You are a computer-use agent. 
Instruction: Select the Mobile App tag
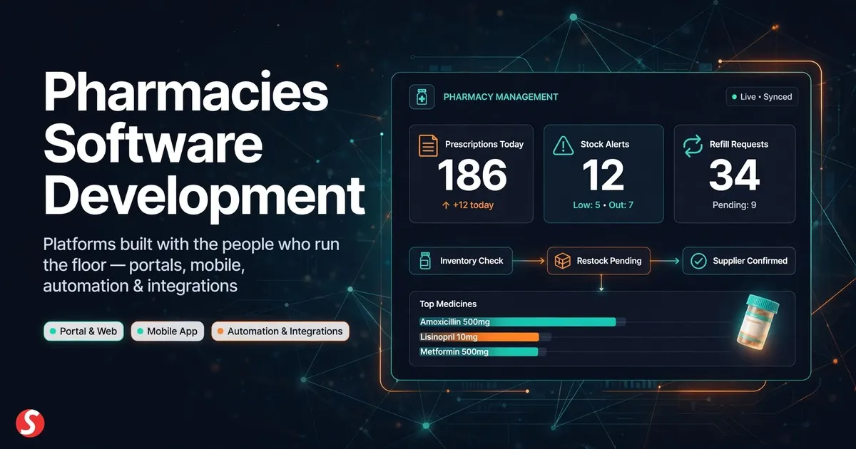pyautogui.click(x=168, y=331)
